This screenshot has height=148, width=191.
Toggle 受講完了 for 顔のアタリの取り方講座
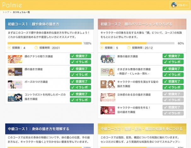coord(80,56)
